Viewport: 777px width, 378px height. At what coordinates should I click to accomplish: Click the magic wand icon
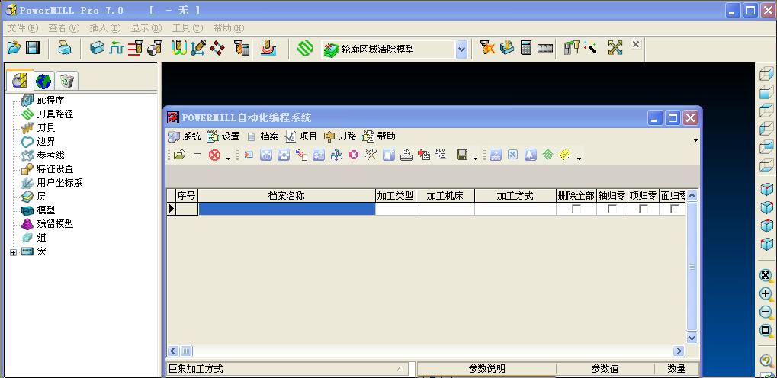point(590,48)
